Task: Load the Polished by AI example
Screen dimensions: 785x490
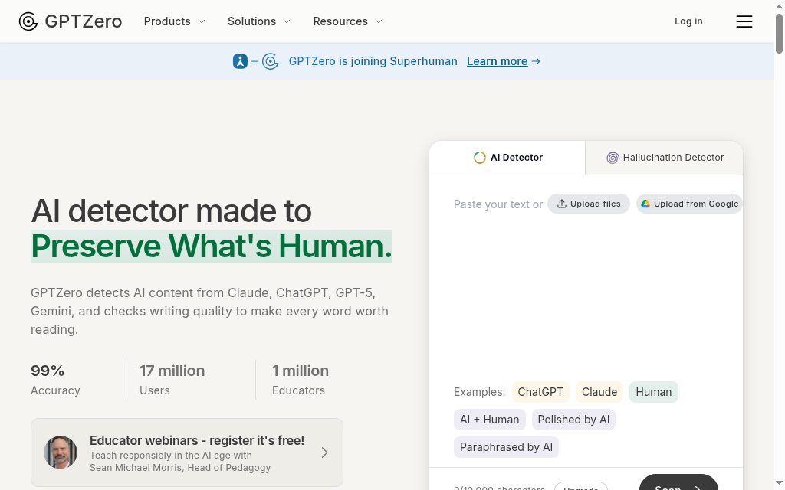Action: coord(573,420)
